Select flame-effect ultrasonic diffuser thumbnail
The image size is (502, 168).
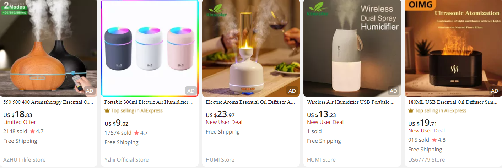pos(453,48)
